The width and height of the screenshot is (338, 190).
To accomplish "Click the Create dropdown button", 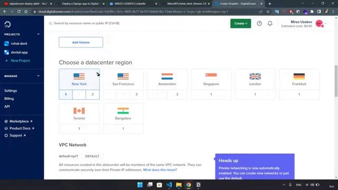I will click(x=241, y=23).
